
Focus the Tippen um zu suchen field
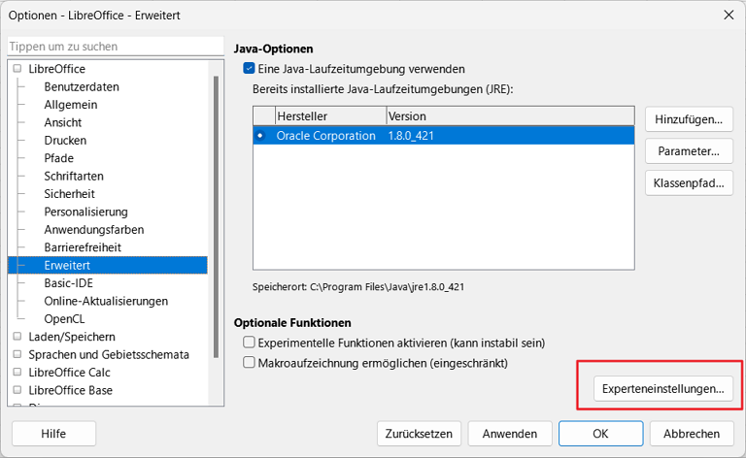116,47
